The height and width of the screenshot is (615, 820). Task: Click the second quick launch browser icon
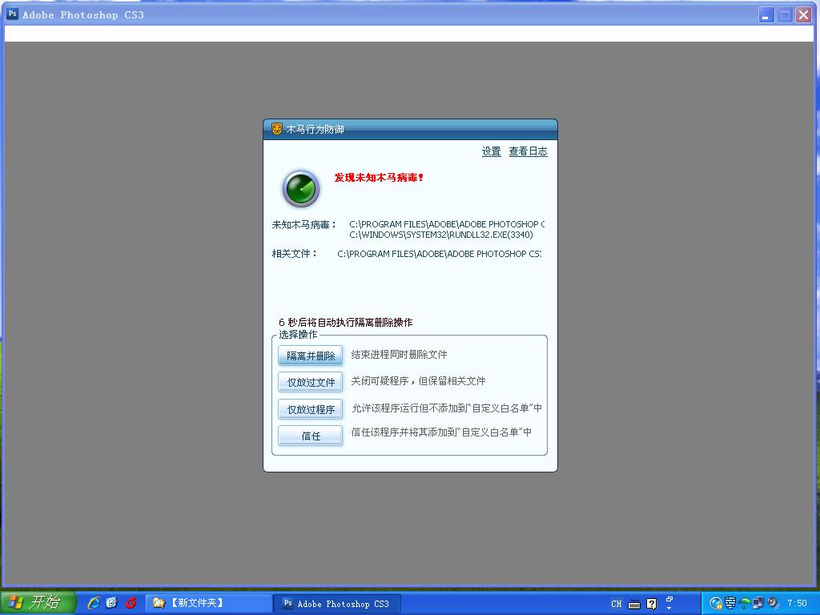pyautogui.click(x=112, y=603)
